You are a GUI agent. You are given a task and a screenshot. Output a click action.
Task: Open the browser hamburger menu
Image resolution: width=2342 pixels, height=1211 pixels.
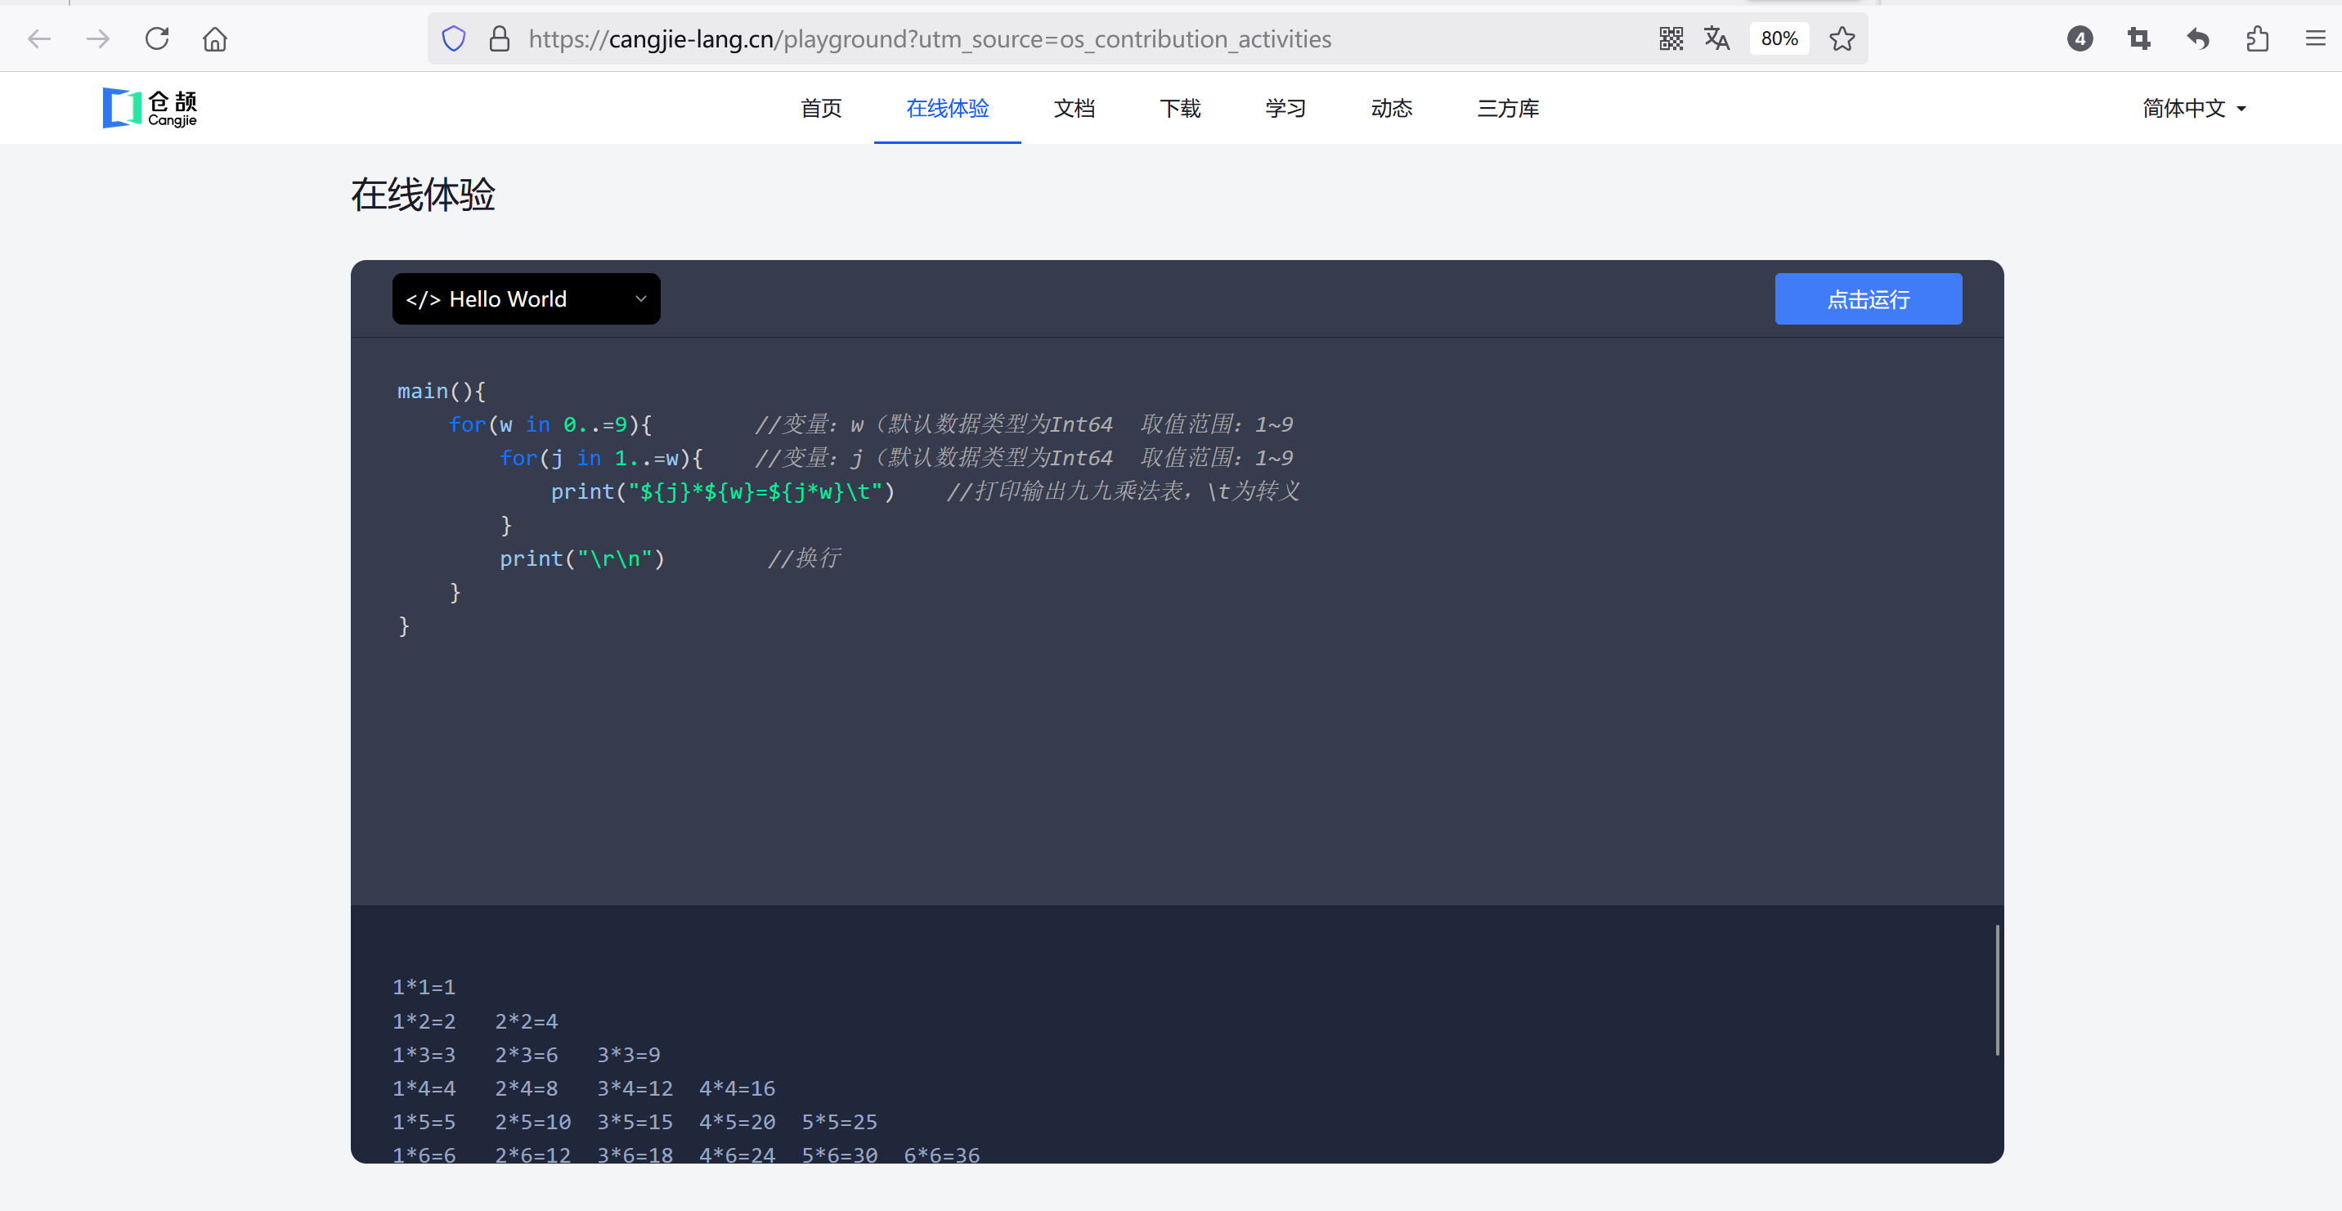coord(2315,39)
